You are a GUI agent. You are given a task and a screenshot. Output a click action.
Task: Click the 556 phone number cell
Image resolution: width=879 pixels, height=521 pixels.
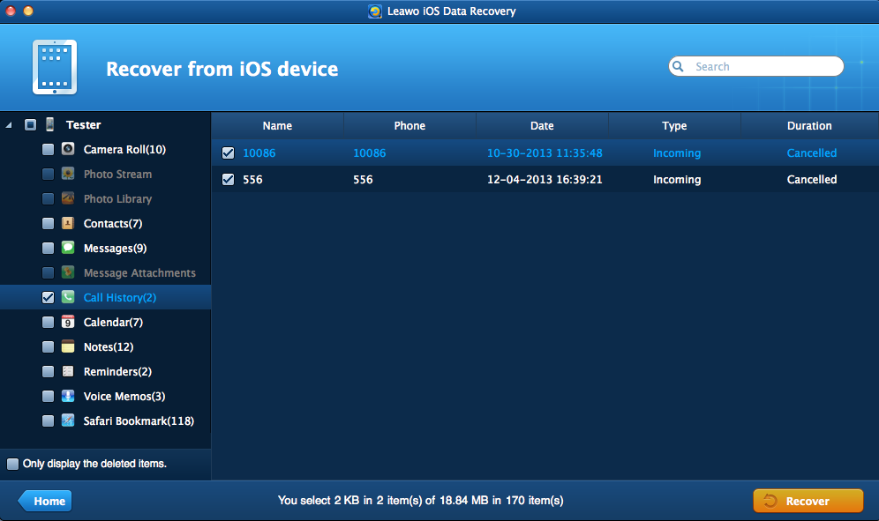pos(363,179)
